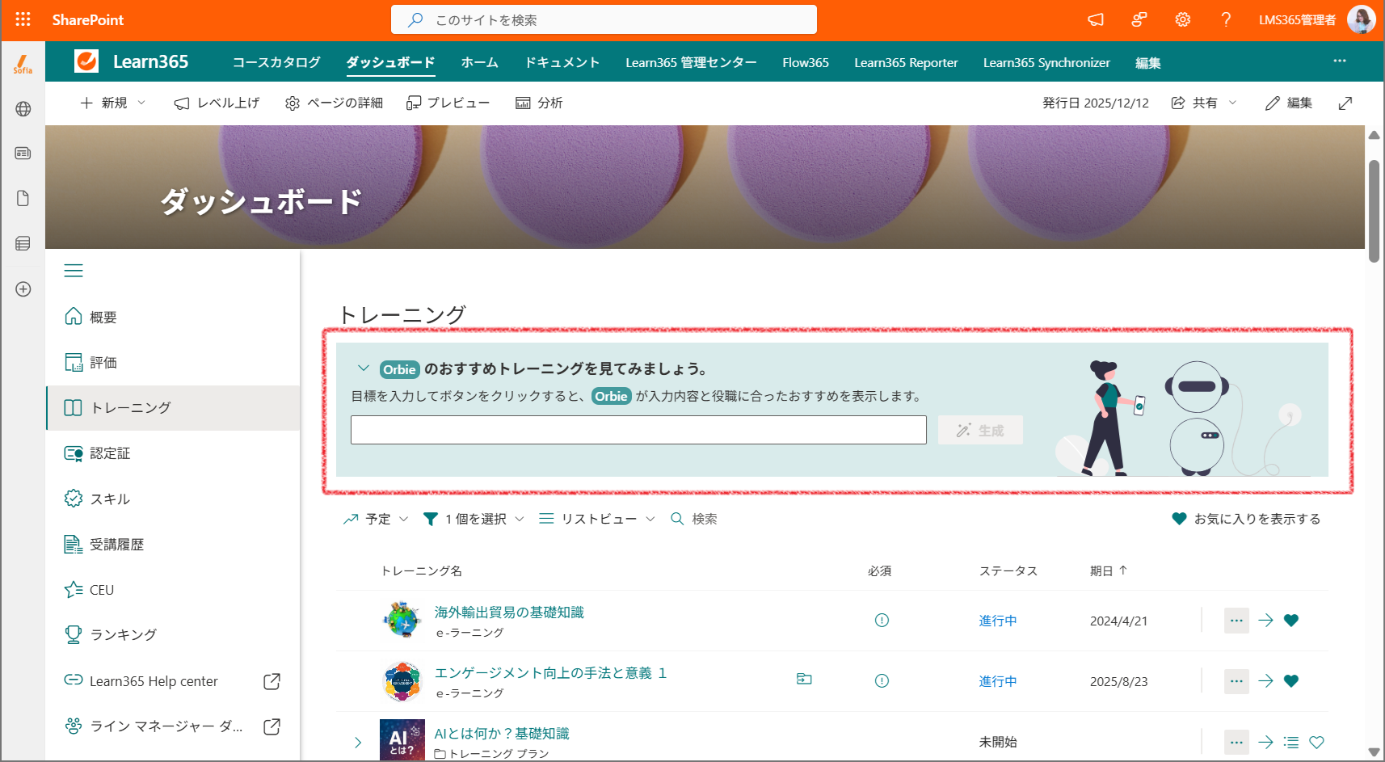
Task: Click the プレビュー button
Action: click(448, 103)
